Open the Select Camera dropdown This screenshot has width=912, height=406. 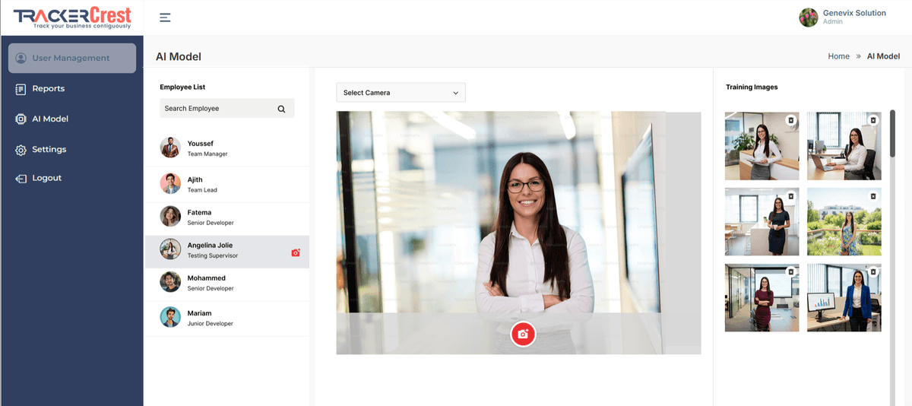pyautogui.click(x=401, y=93)
